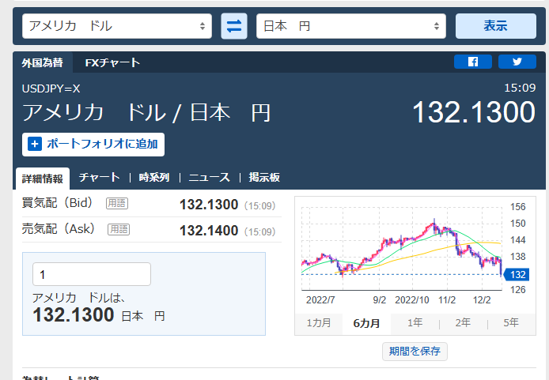Open the チャート sub-tab

pos(100,178)
